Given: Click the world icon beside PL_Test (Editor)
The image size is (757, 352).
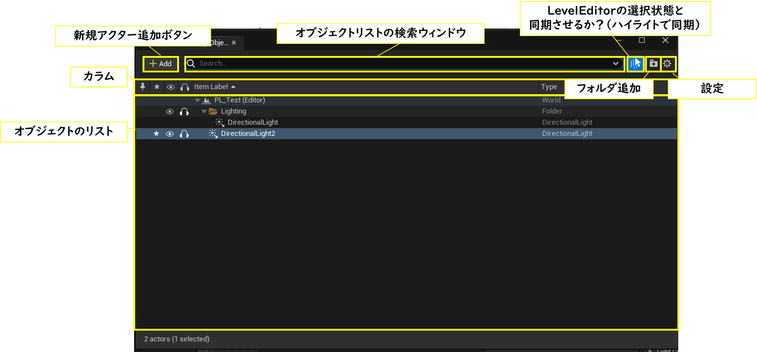Looking at the screenshot, I should [207, 100].
